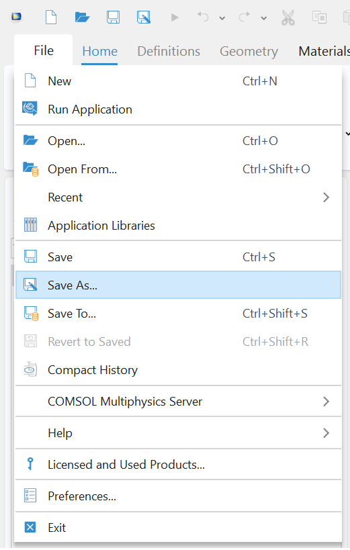Open the Undo history dropdown arrow
Image resolution: width=350 pixels, height=550 pixels.
(x=222, y=18)
